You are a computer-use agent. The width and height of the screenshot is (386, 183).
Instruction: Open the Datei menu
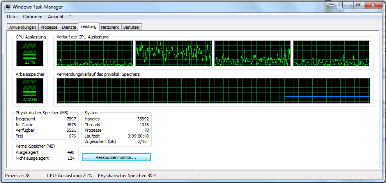click(12, 17)
